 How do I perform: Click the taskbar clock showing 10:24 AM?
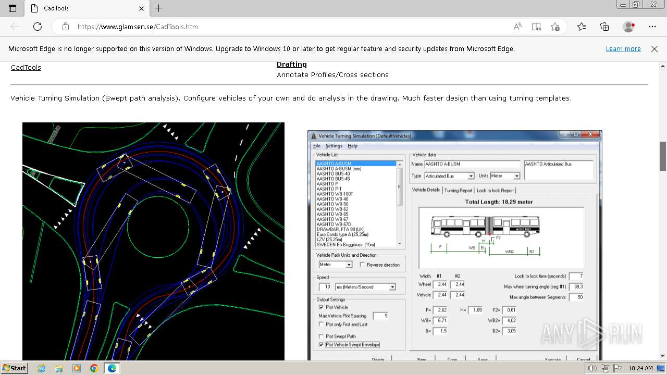click(640, 368)
